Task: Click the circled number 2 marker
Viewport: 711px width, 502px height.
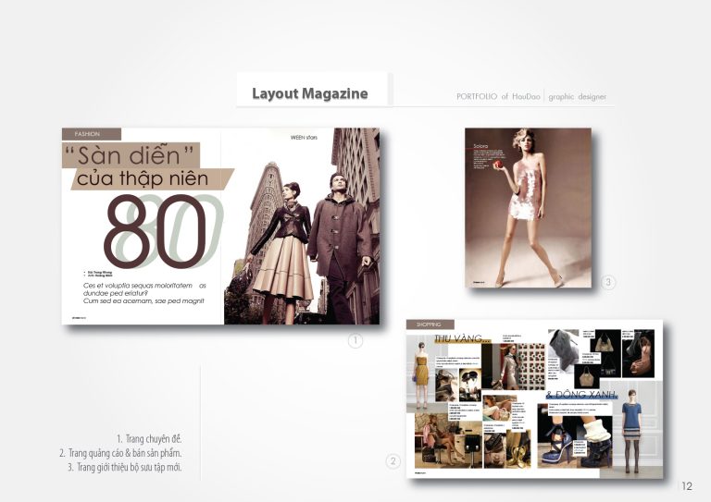Action: pos(393,460)
